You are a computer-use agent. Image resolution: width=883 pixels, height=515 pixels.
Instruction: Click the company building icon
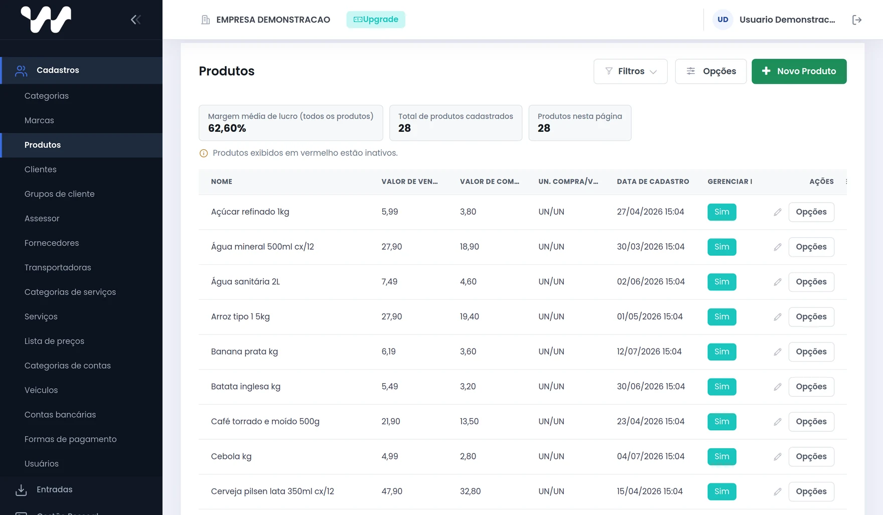[x=205, y=20]
